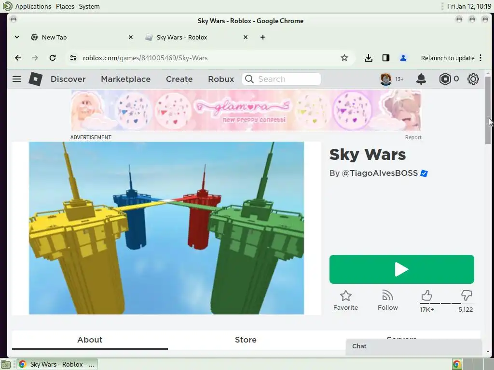Toggle Chrome side panel
Image resolution: width=494 pixels, height=370 pixels.
(x=386, y=58)
